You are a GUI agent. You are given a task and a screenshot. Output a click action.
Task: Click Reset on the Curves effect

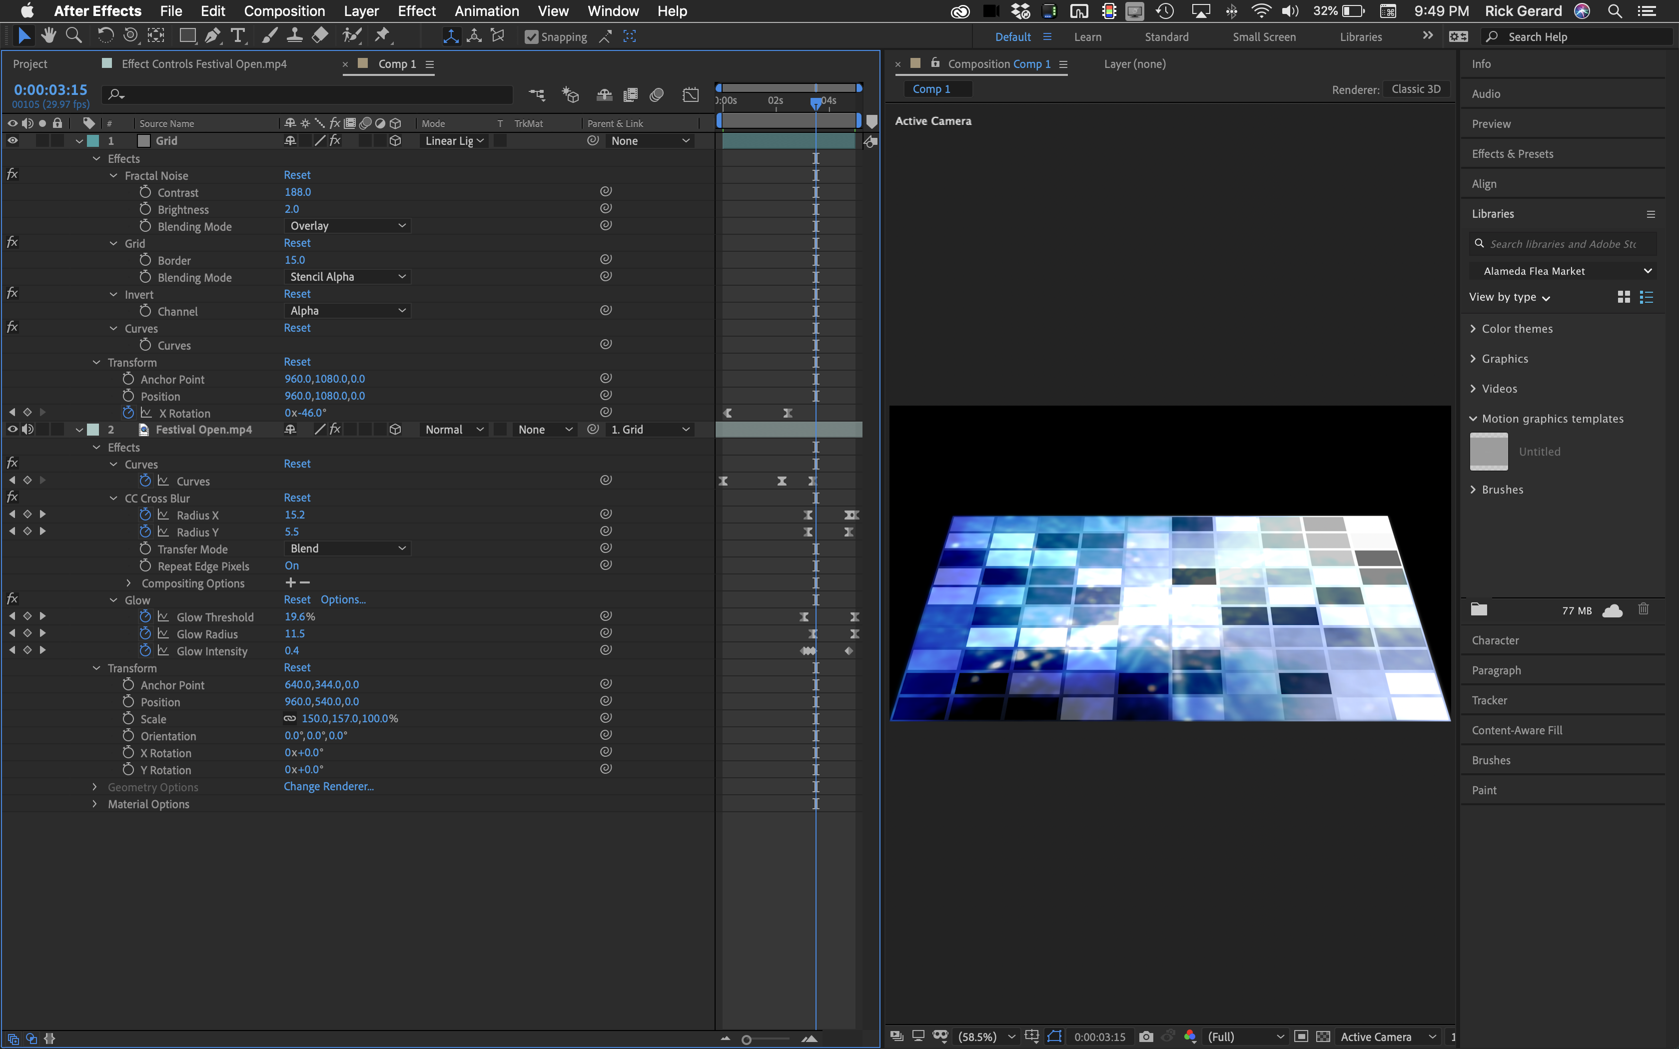(297, 328)
